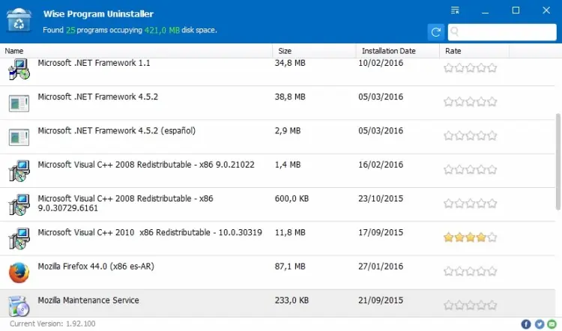Click the 233,0 KB size value
The width and height of the screenshot is (562, 331).
click(291, 300)
